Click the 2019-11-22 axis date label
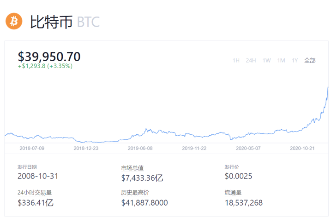Viewport: 331px width, 218px height. 194,148
